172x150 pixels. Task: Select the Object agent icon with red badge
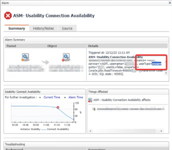pos(66,57)
